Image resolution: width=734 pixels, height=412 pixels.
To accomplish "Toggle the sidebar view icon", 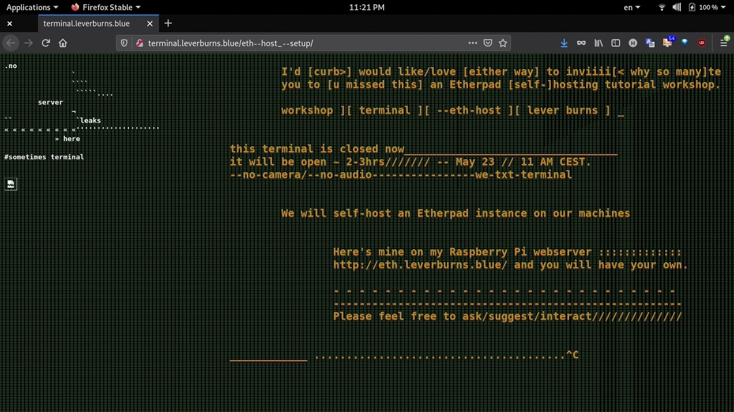I will click(616, 43).
